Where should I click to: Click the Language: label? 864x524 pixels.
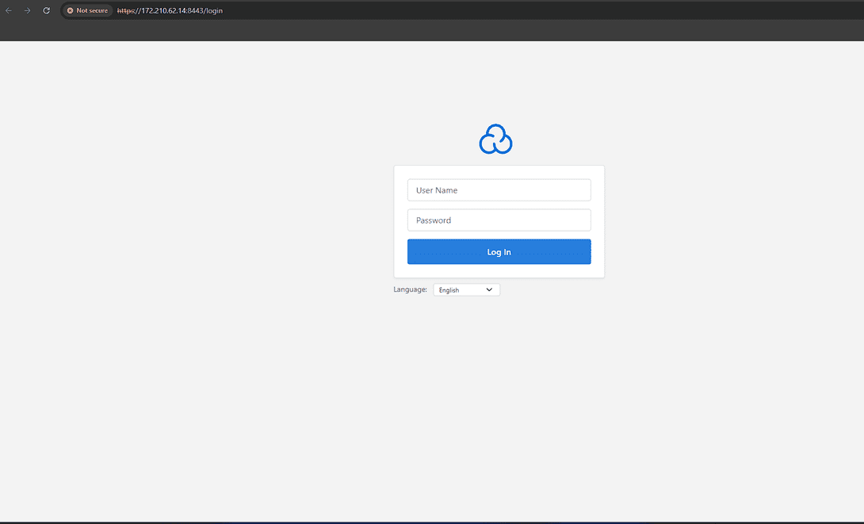click(x=410, y=289)
